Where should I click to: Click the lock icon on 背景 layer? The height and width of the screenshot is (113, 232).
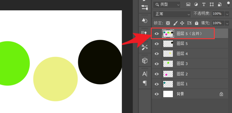(x=221, y=94)
